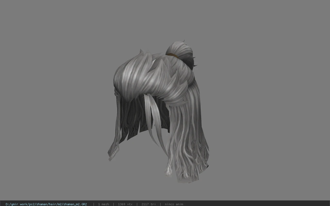Click the file path shaman_m2.GR2 in status bar
Viewport: 330px width, 206px height.
46,204
